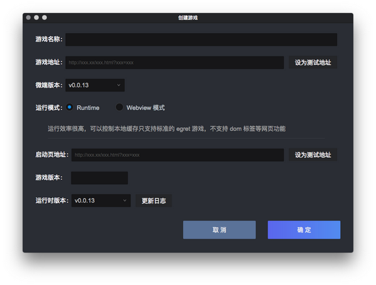Click the Runtime mode description text
This screenshot has width=376, height=285.
click(x=167, y=128)
